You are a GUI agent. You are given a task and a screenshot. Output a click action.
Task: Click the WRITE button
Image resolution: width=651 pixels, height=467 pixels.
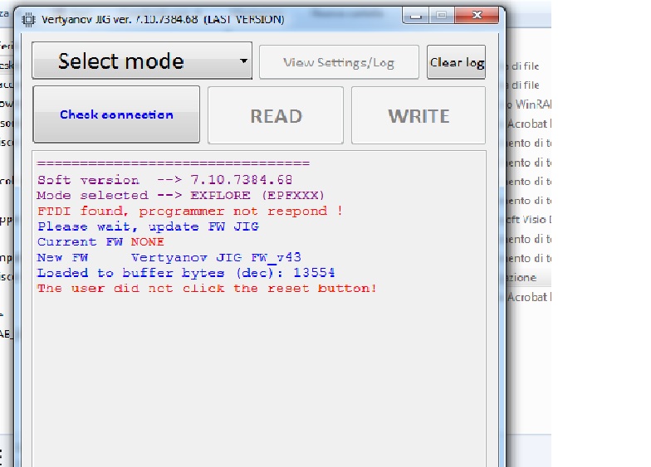pos(418,116)
